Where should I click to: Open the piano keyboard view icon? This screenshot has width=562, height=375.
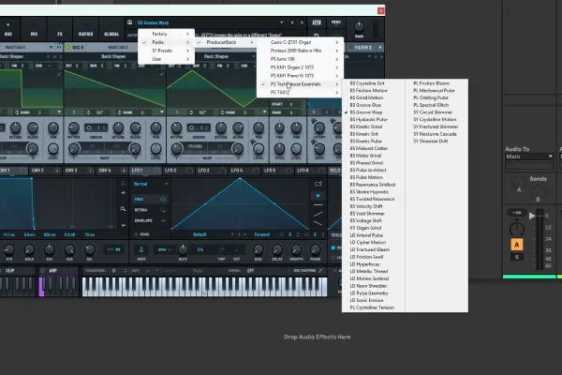pyautogui.click(x=317, y=22)
